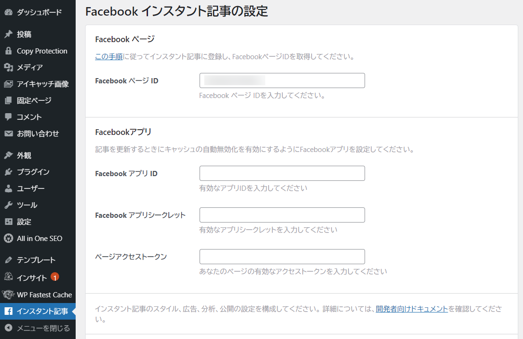Focus the Facebook アプリシークレット field

[282, 215]
